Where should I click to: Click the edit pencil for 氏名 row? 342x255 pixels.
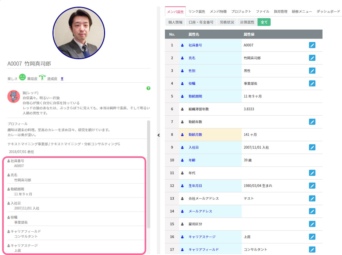(x=312, y=58)
